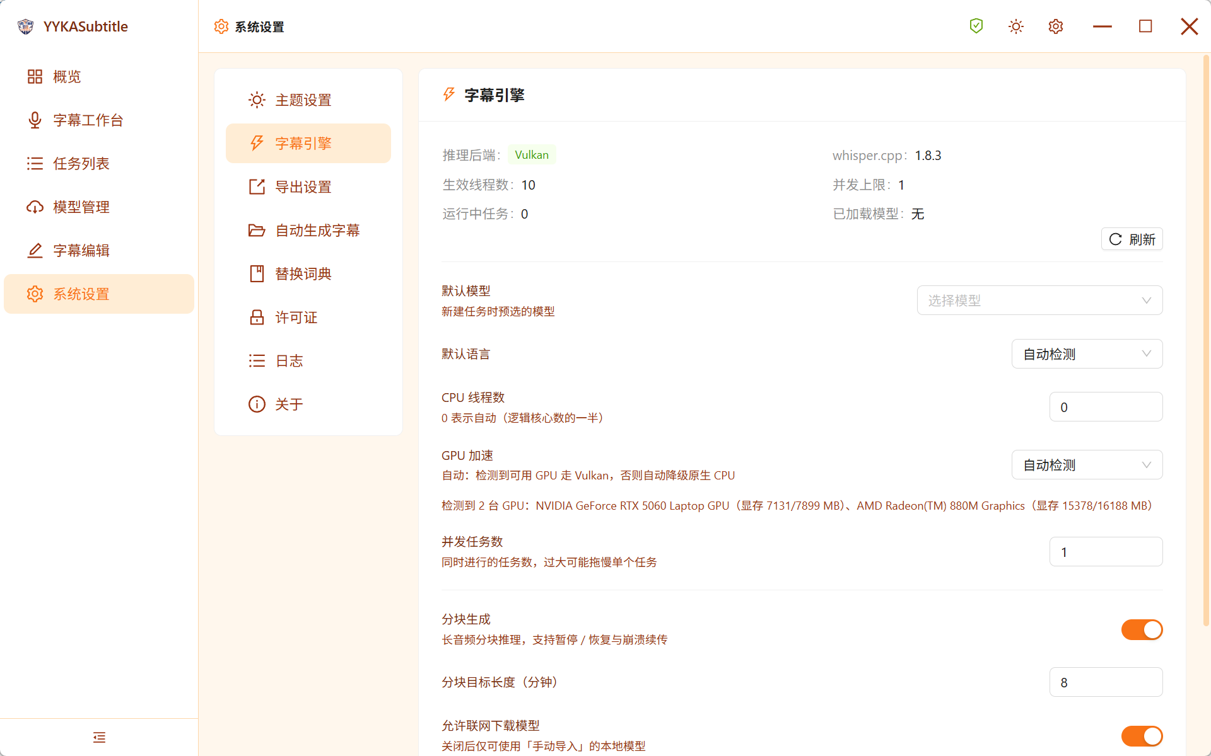
Task: Click the 并发任务数 input field
Action: point(1106,552)
